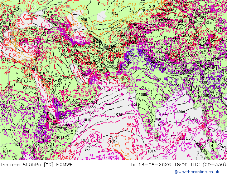Click the 1004 label near Arabian coast
Image resolution: width=227 pixels, height=175 pixels.
(93, 102)
